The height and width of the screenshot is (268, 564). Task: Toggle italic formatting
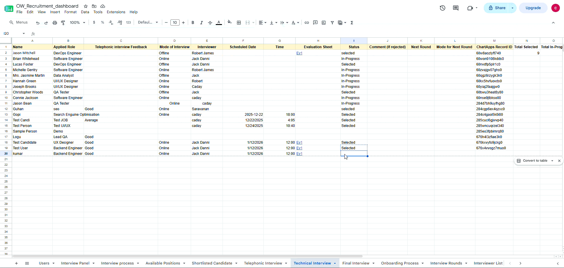(x=201, y=23)
